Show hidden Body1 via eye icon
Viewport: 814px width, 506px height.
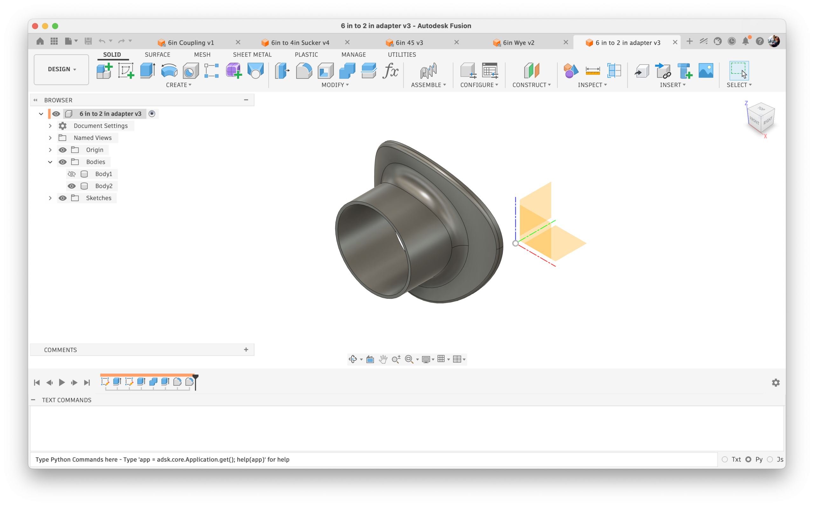point(72,174)
